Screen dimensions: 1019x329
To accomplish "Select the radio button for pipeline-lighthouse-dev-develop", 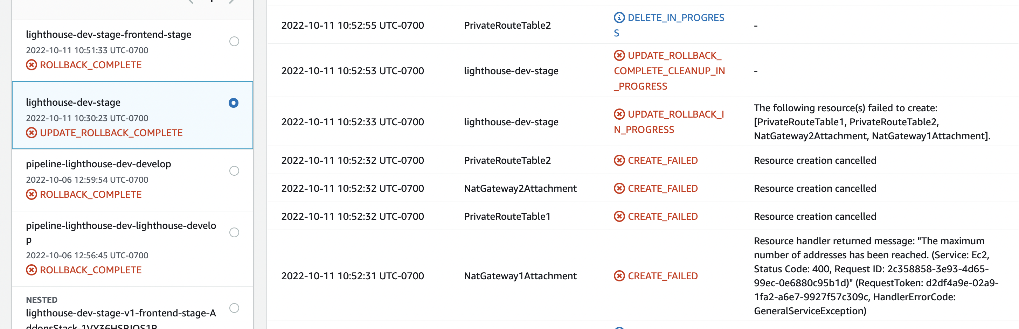I will 235,171.
